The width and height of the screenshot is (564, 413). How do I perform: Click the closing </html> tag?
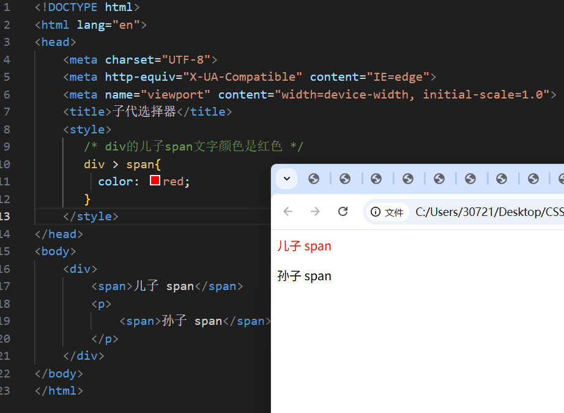[59, 391]
